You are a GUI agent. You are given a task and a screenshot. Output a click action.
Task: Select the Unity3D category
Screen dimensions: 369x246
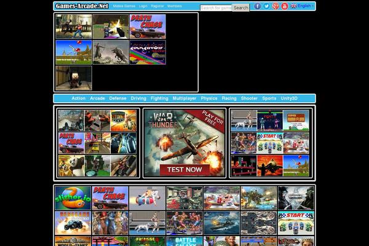click(289, 98)
